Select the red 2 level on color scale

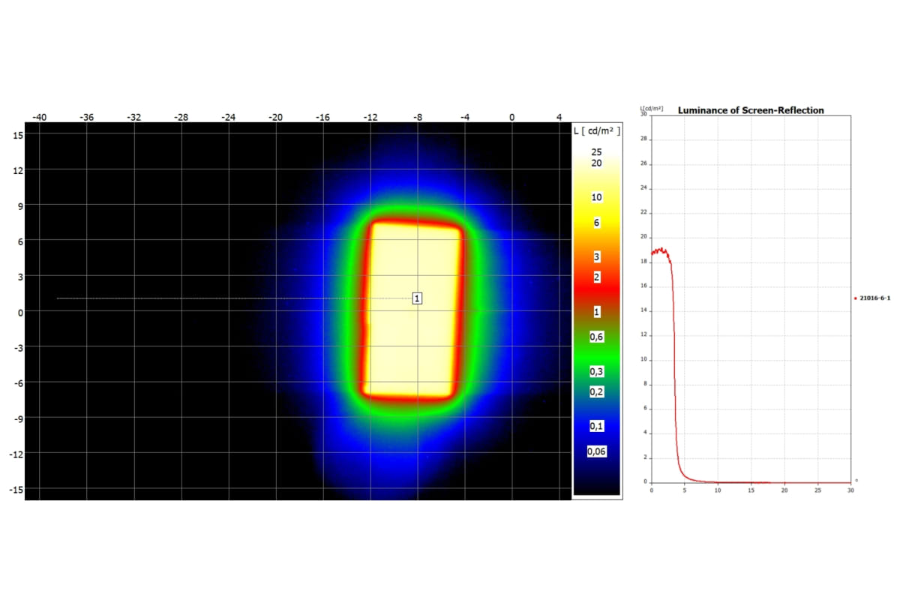click(596, 277)
